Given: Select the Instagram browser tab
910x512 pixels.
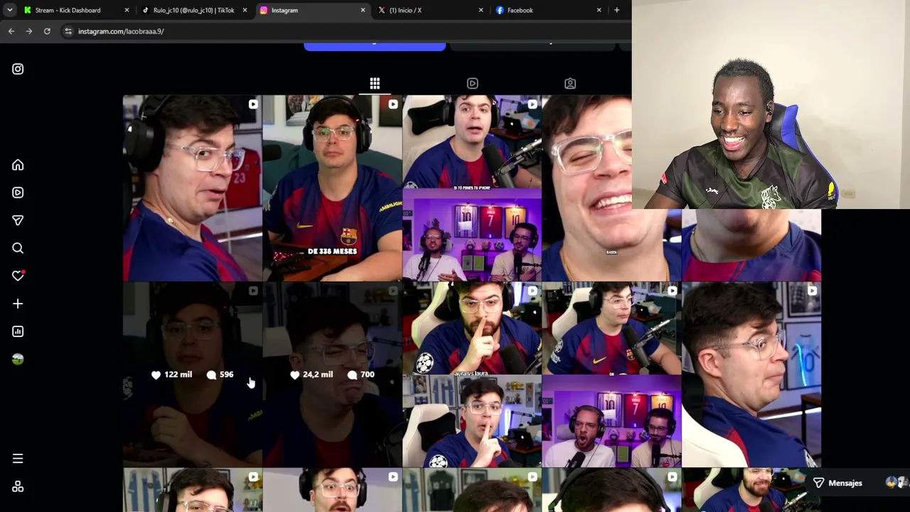Looking at the screenshot, I should tap(312, 10).
